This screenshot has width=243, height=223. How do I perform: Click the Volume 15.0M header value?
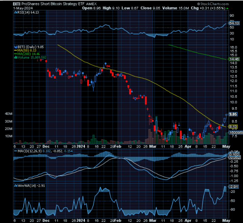coord(174,8)
